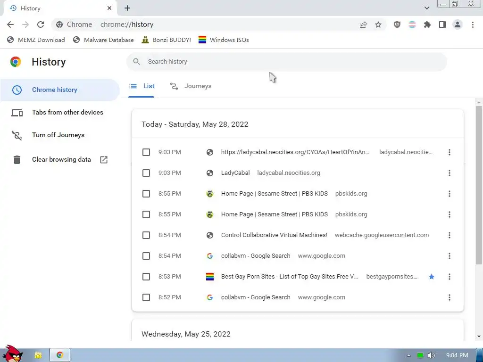Screen dimensions: 483x362
Task: Open the 9:04 PM taskbar clock
Action: pyautogui.click(x=457, y=355)
